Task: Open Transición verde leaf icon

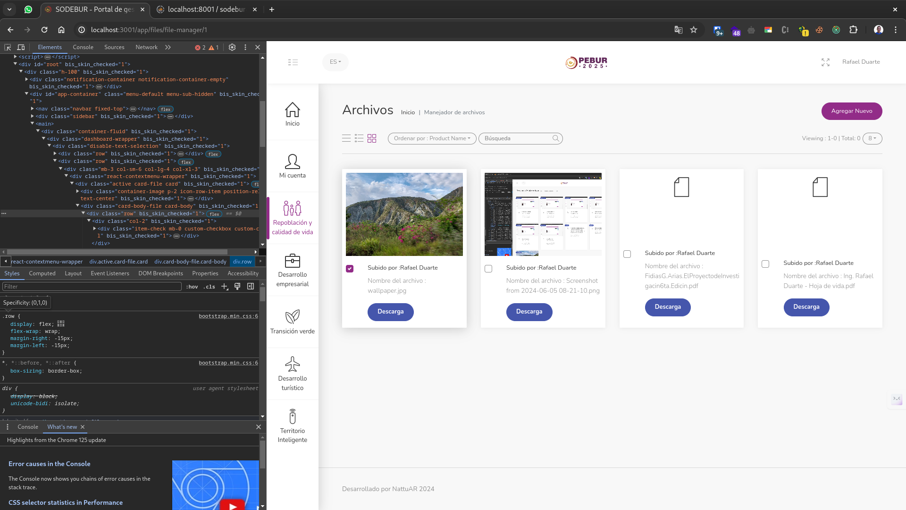Action: 292,317
